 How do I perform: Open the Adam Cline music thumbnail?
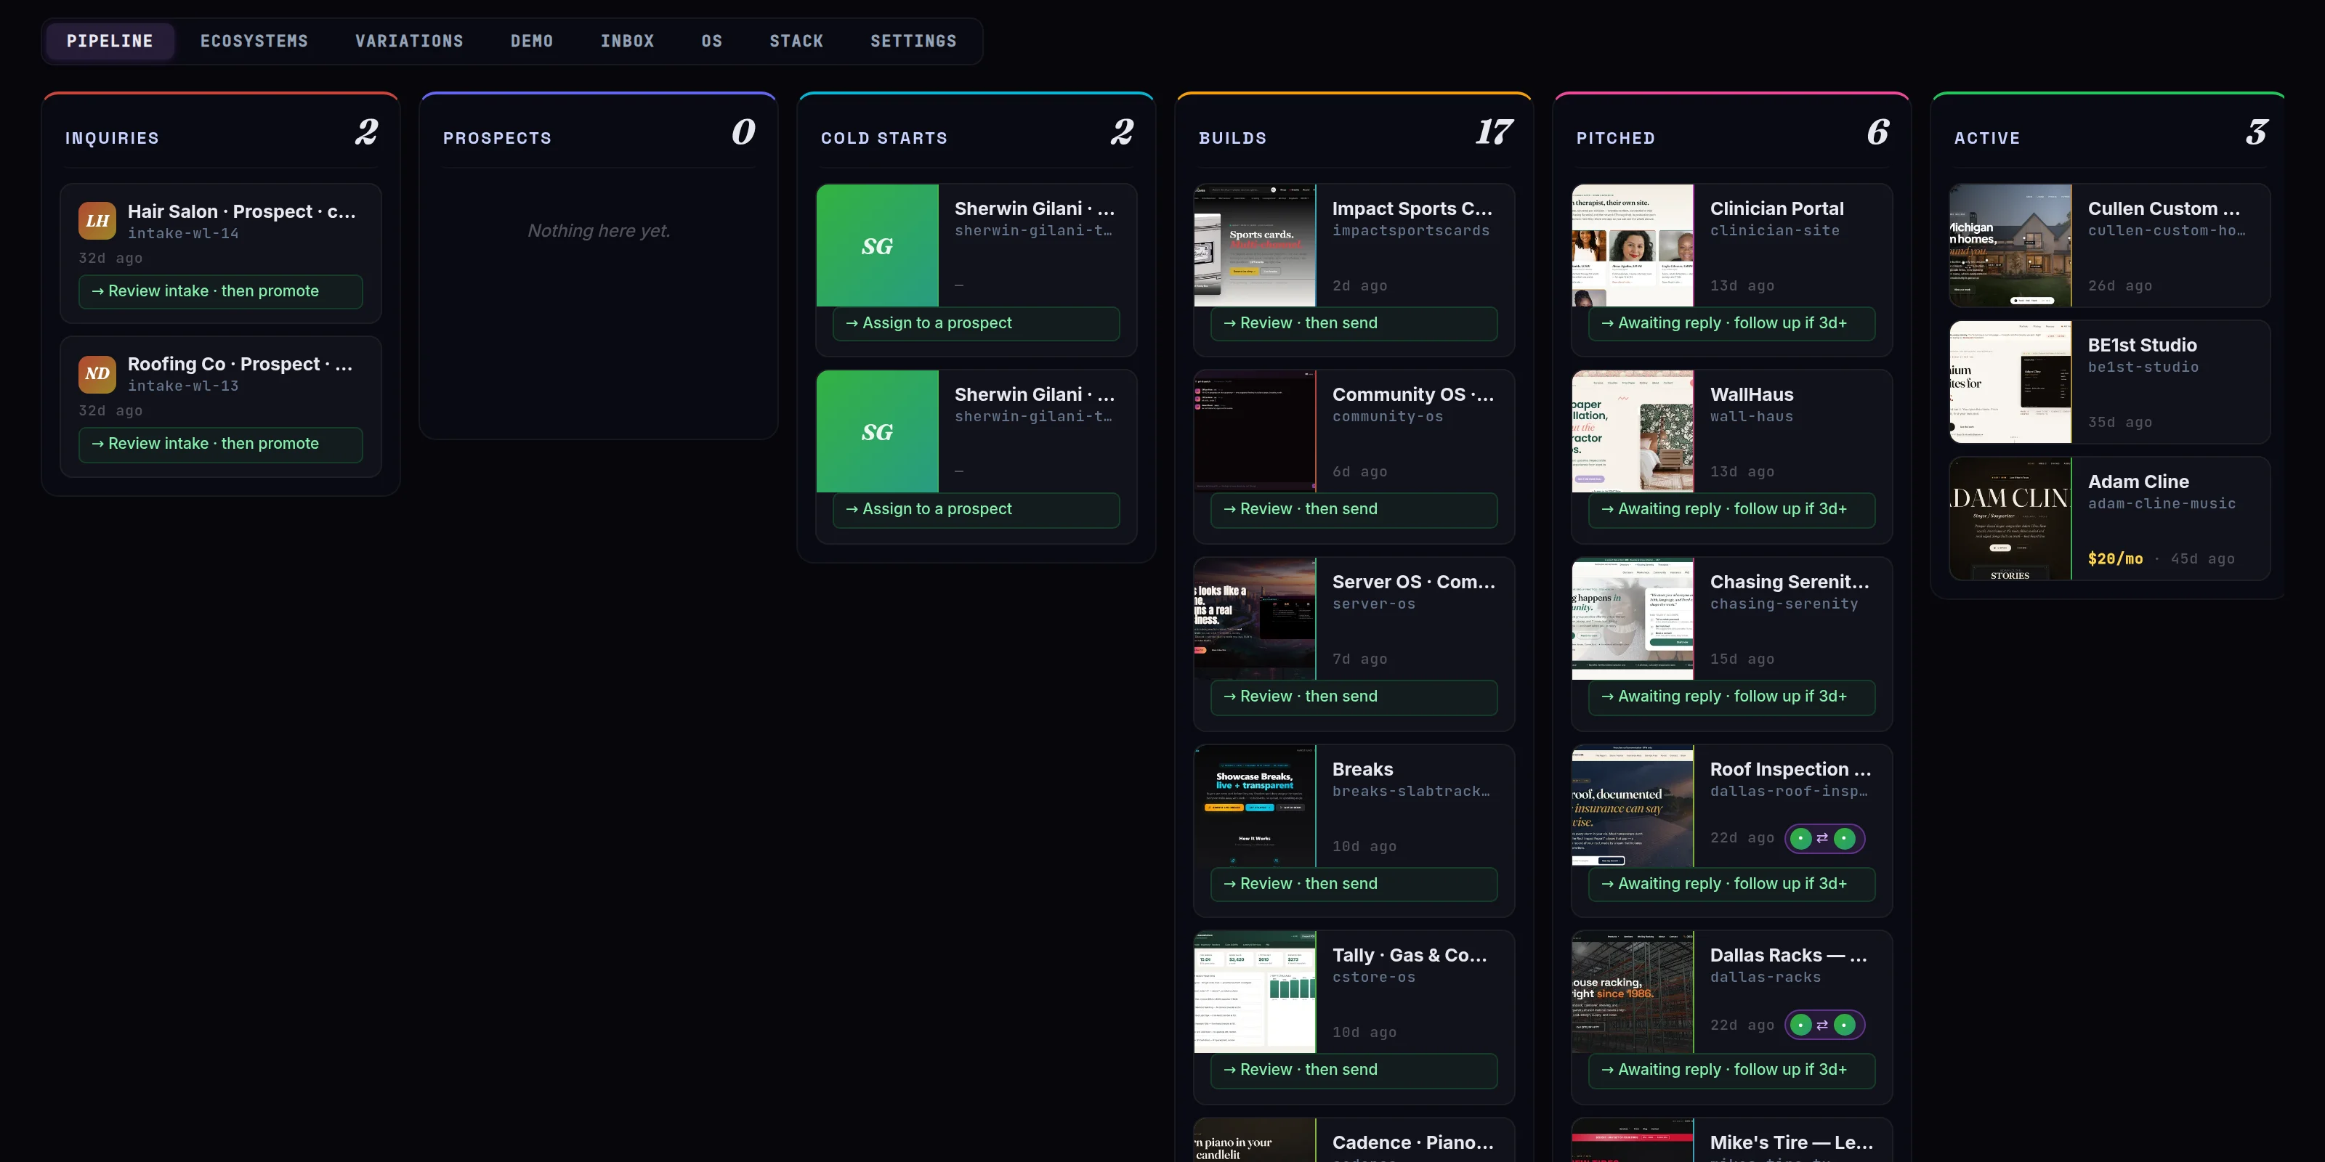pos(2010,519)
